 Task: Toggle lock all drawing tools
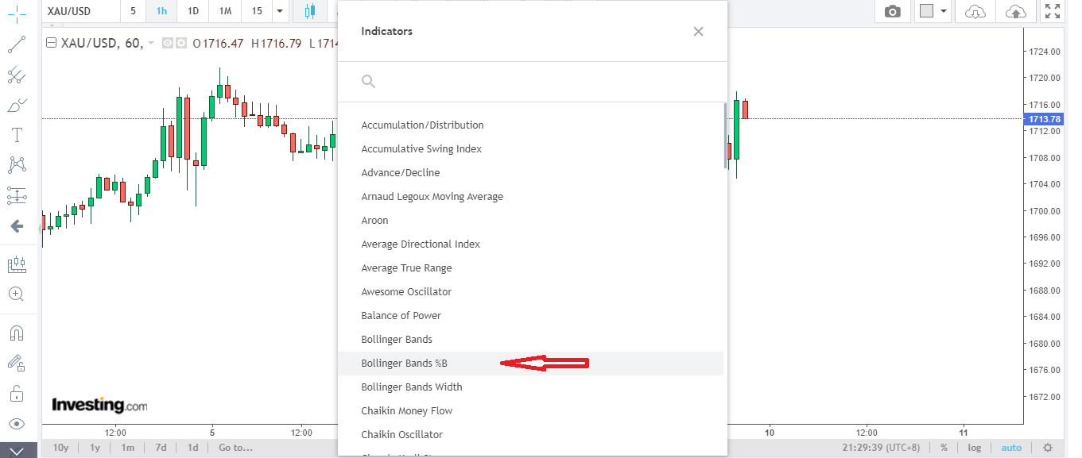click(17, 394)
